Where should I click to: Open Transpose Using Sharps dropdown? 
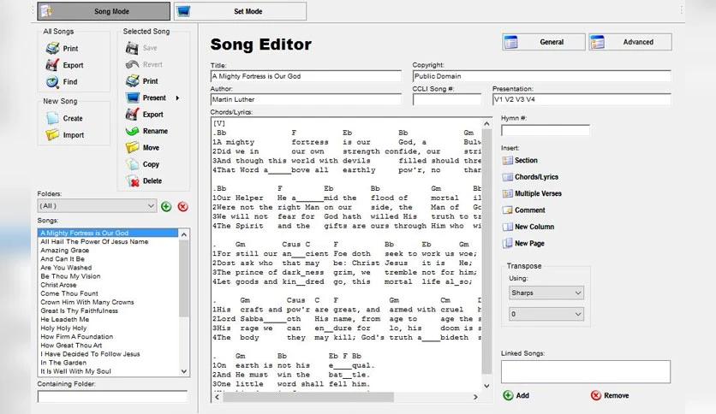(x=546, y=293)
